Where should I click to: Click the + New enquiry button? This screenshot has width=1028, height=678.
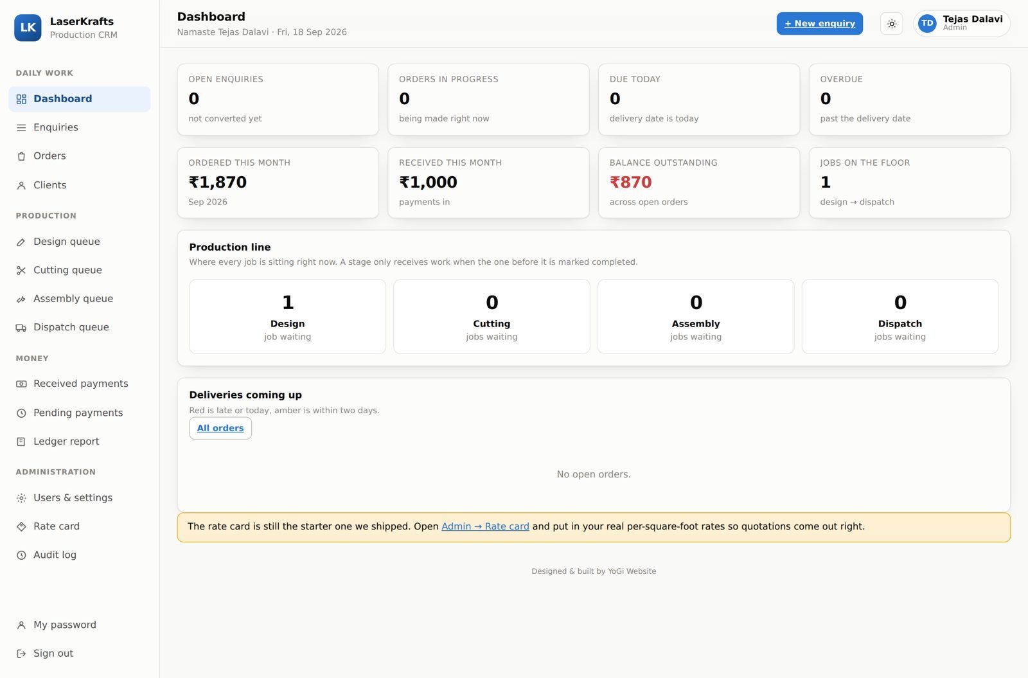point(820,24)
